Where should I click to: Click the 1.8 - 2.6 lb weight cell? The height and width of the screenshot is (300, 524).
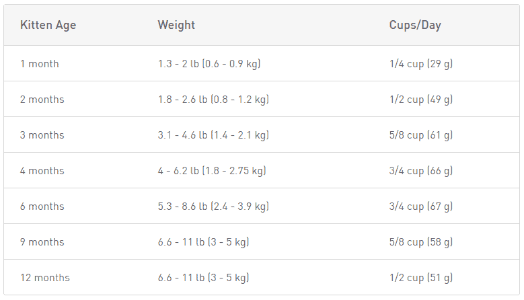click(213, 100)
